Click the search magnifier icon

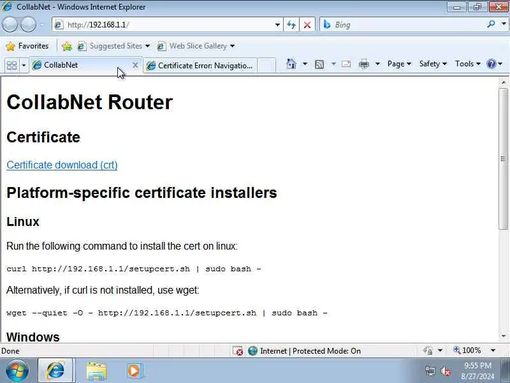tap(491, 24)
